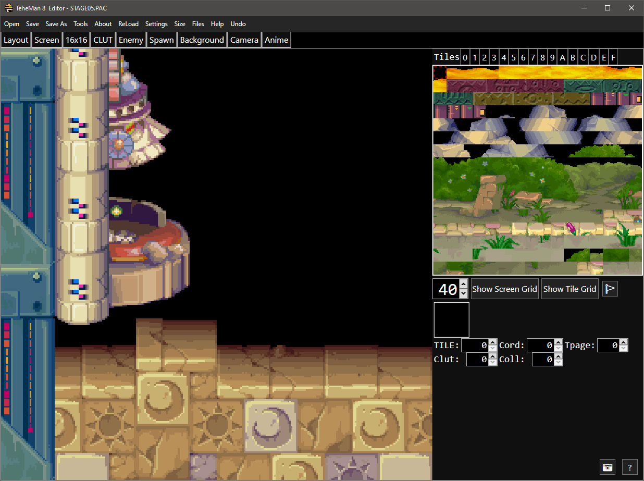Open the CLUT tab
The image size is (644, 481).
tap(103, 40)
